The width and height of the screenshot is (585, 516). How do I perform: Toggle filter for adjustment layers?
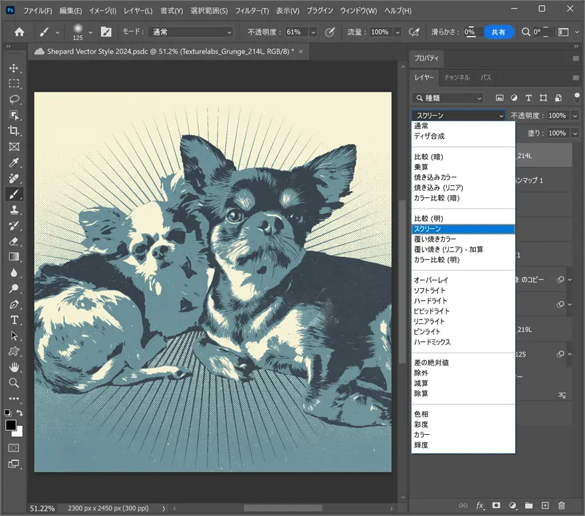(x=514, y=98)
